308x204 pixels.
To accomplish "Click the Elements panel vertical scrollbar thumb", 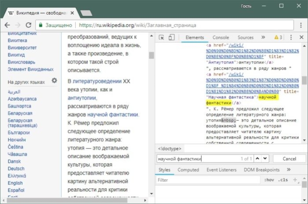I will pyautogui.click(x=304, y=80).
